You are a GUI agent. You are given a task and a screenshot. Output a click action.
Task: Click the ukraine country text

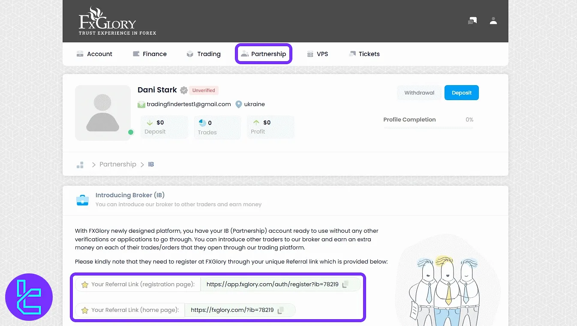[x=255, y=104]
